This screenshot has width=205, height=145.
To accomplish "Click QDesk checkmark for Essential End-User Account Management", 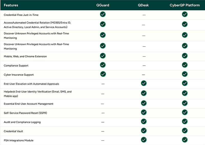I will pos(144,103).
